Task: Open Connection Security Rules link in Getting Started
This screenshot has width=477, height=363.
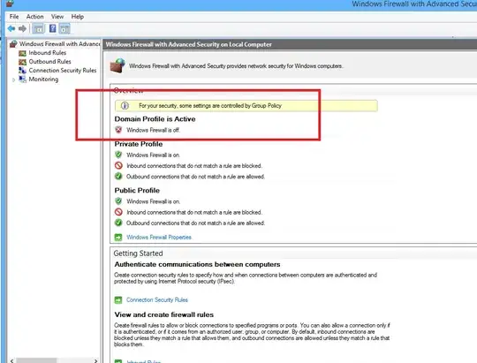Action: [x=157, y=300]
